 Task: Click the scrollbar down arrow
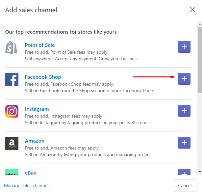(199, 172)
